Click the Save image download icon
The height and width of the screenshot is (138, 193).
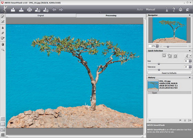point(21,9)
